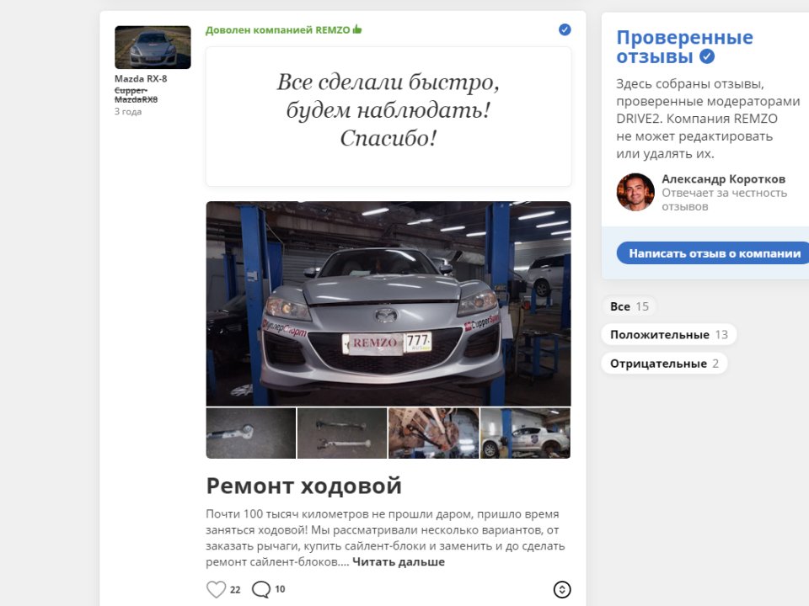
Task: Click the like count 22
Action: click(x=235, y=589)
